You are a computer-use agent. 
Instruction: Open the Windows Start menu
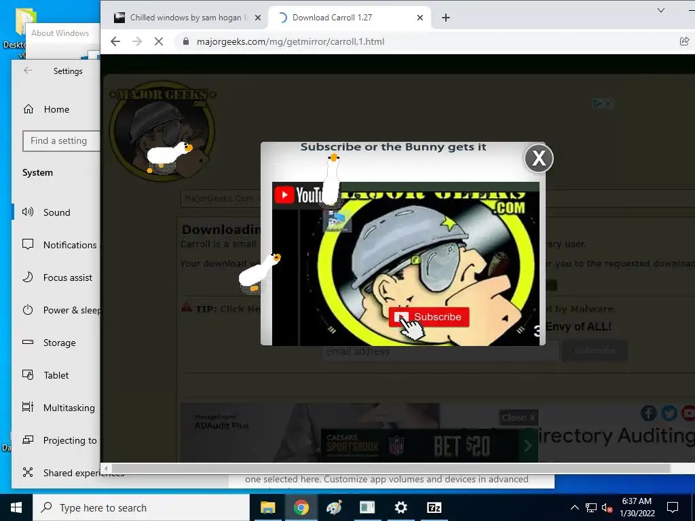[16, 507]
